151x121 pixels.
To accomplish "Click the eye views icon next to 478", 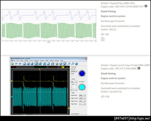I will [103, 97].
